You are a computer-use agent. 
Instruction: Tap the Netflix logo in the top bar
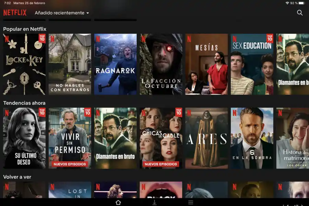(x=15, y=12)
